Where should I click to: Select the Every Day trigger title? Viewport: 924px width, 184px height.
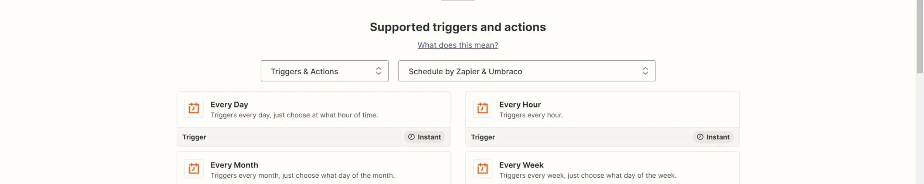(229, 105)
